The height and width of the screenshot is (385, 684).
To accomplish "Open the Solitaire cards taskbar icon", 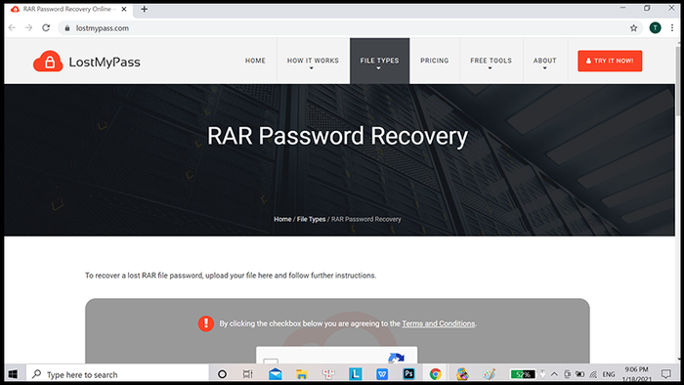I will tap(328, 374).
